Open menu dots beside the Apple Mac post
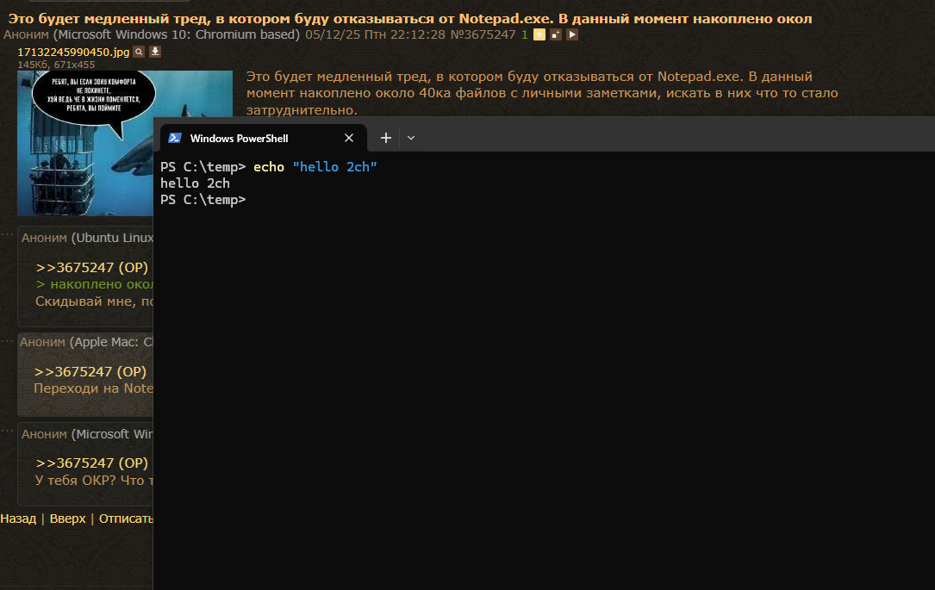935x590 pixels. (x=7, y=341)
